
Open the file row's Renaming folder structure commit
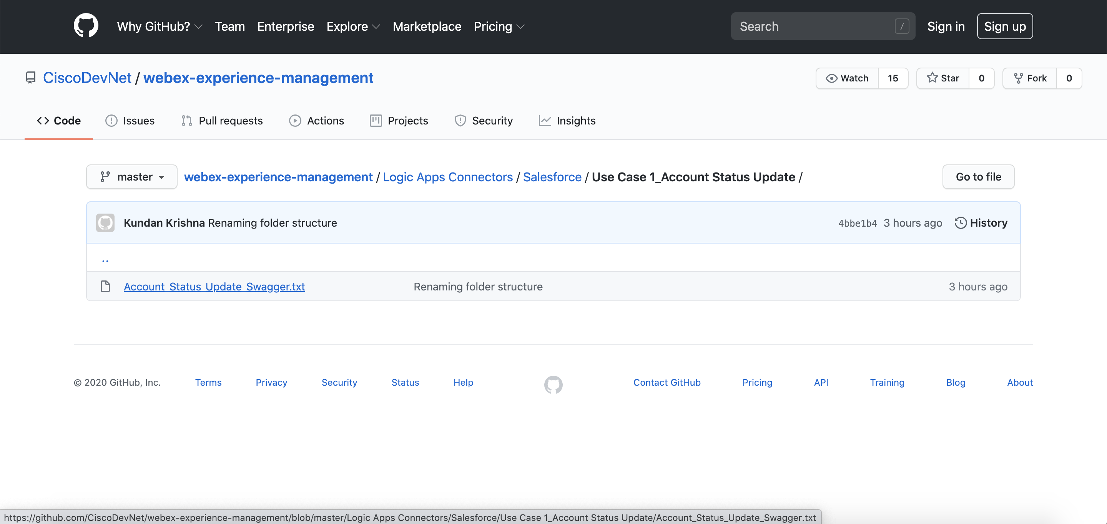(x=478, y=287)
